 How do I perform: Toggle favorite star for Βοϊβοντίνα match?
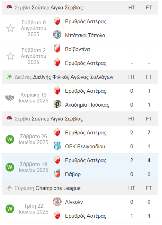10,56
